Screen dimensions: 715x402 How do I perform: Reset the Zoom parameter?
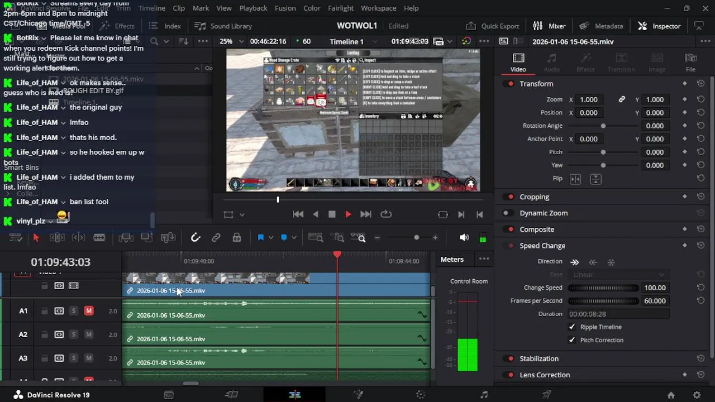(x=700, y=100)
